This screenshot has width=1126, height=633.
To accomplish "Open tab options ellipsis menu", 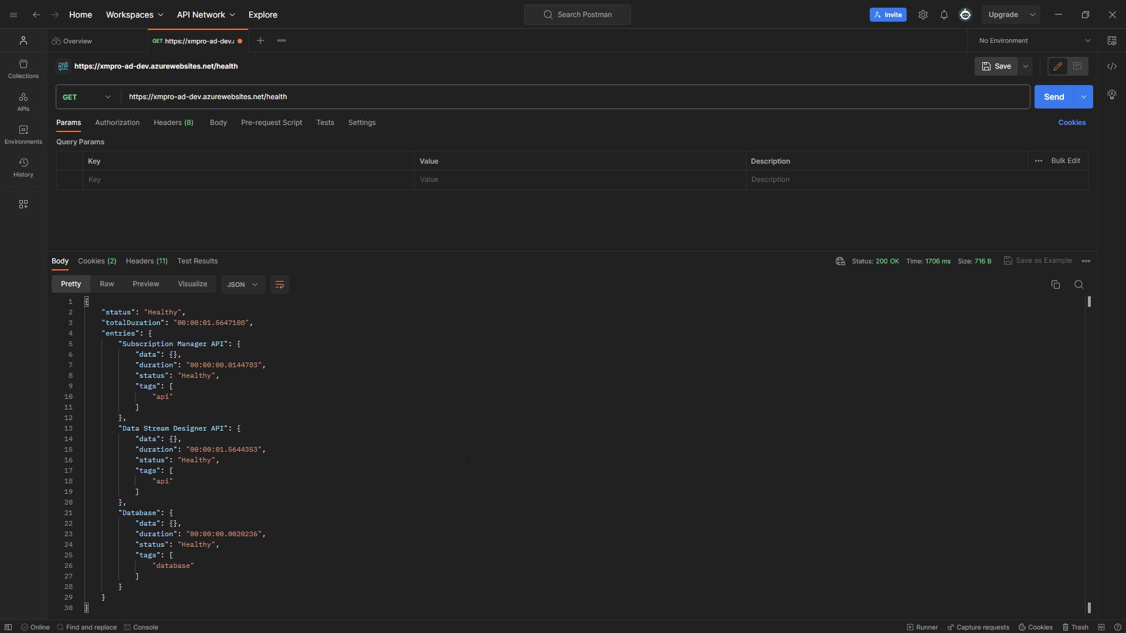I will tap(281, 40).
